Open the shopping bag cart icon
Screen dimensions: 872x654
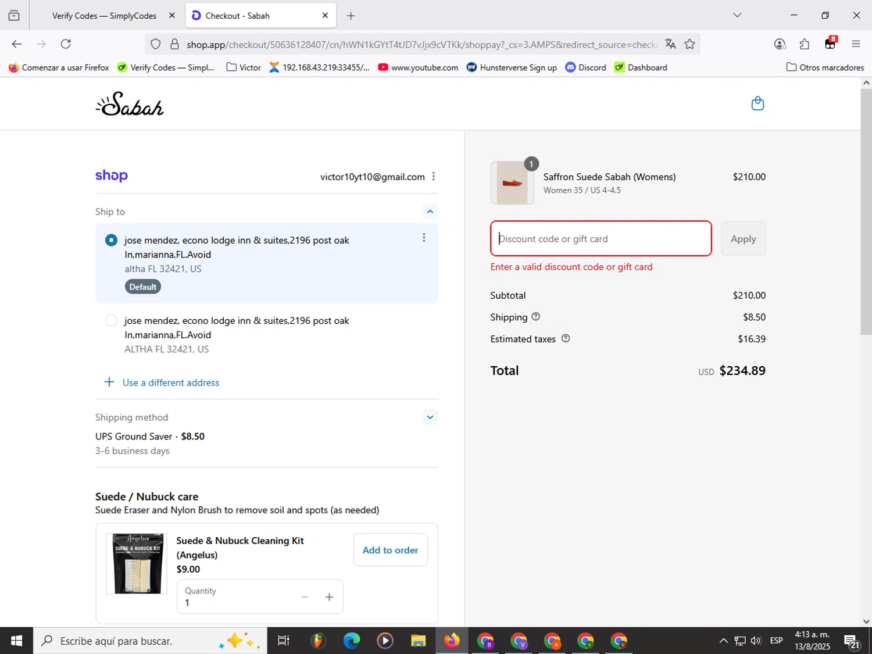[x=757, y=103]
